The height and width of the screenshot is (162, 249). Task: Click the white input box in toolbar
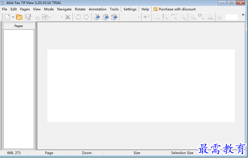click(232, 17)
